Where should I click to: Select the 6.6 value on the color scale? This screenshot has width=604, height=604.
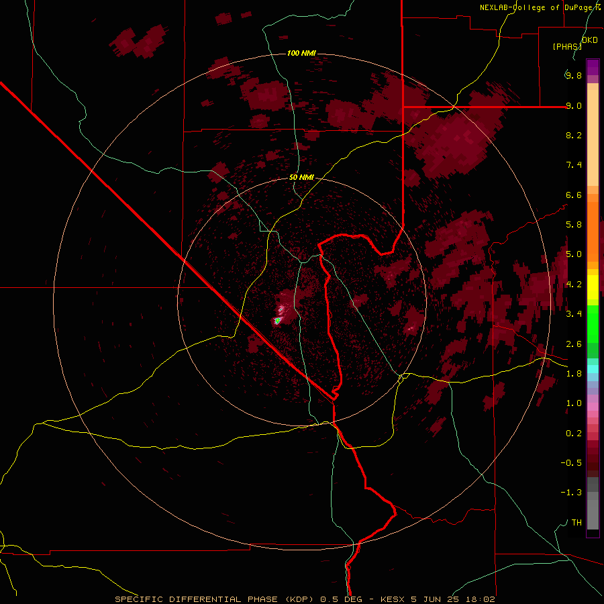point(573,195)
